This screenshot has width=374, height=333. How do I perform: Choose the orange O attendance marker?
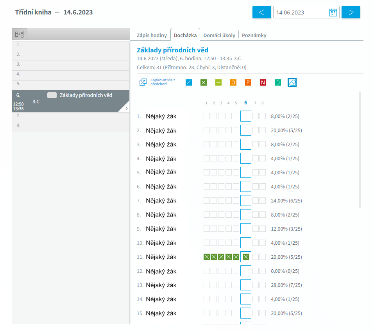point(233,82)
